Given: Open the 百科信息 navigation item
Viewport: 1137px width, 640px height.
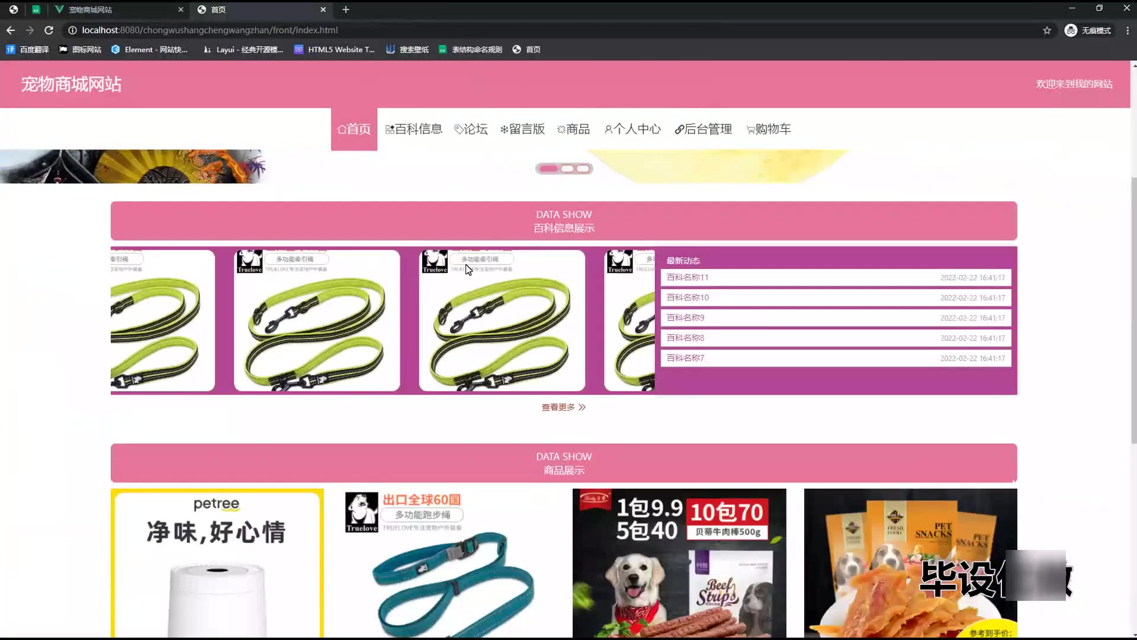Looking at the screenshot, I should (x=413, y=129).
